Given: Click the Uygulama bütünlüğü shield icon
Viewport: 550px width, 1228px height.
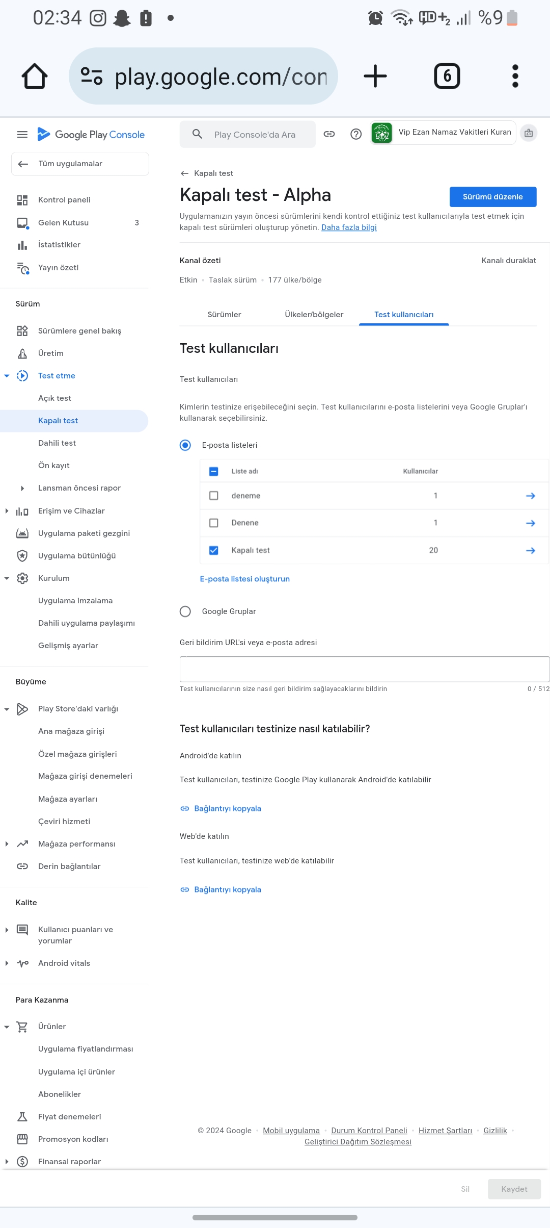Looking at the screenshot, I should point(22,556).
